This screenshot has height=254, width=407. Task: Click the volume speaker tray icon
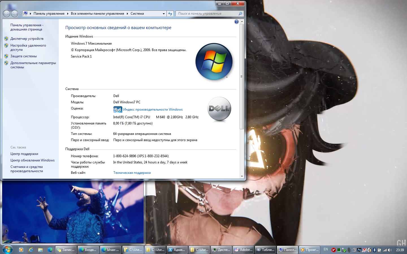[x=390, y=250]
